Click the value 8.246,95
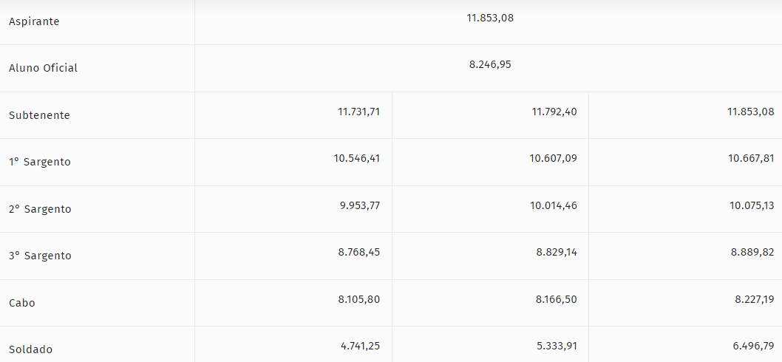Image resolution: width=782 pixels, height=362 pixels. 489,64
